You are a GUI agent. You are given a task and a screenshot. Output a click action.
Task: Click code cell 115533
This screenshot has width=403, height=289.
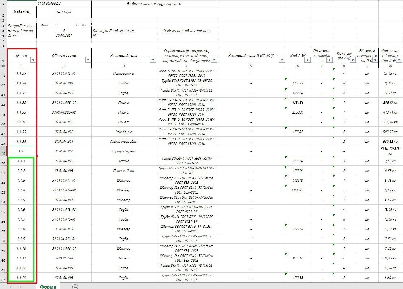pos(298,83)
